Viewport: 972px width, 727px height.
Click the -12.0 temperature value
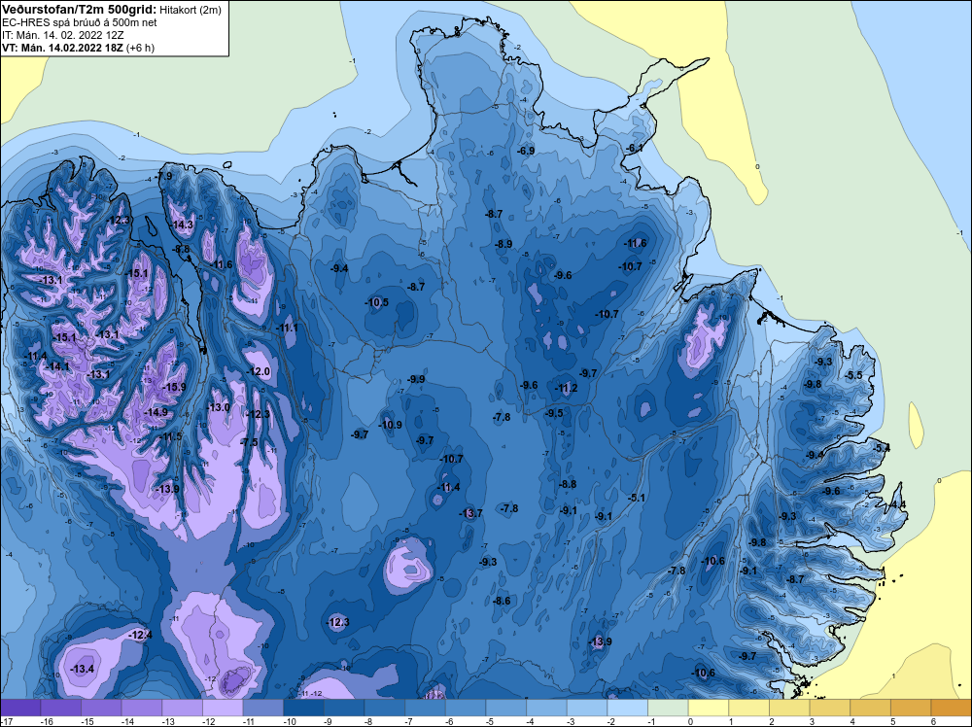point(259,372)
